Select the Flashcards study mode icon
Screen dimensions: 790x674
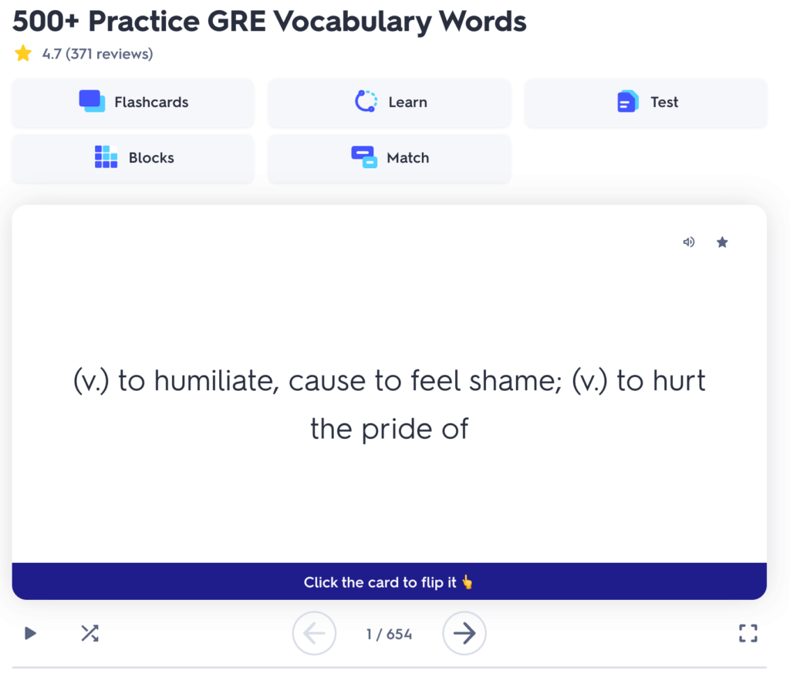click(x=92, y=101)
